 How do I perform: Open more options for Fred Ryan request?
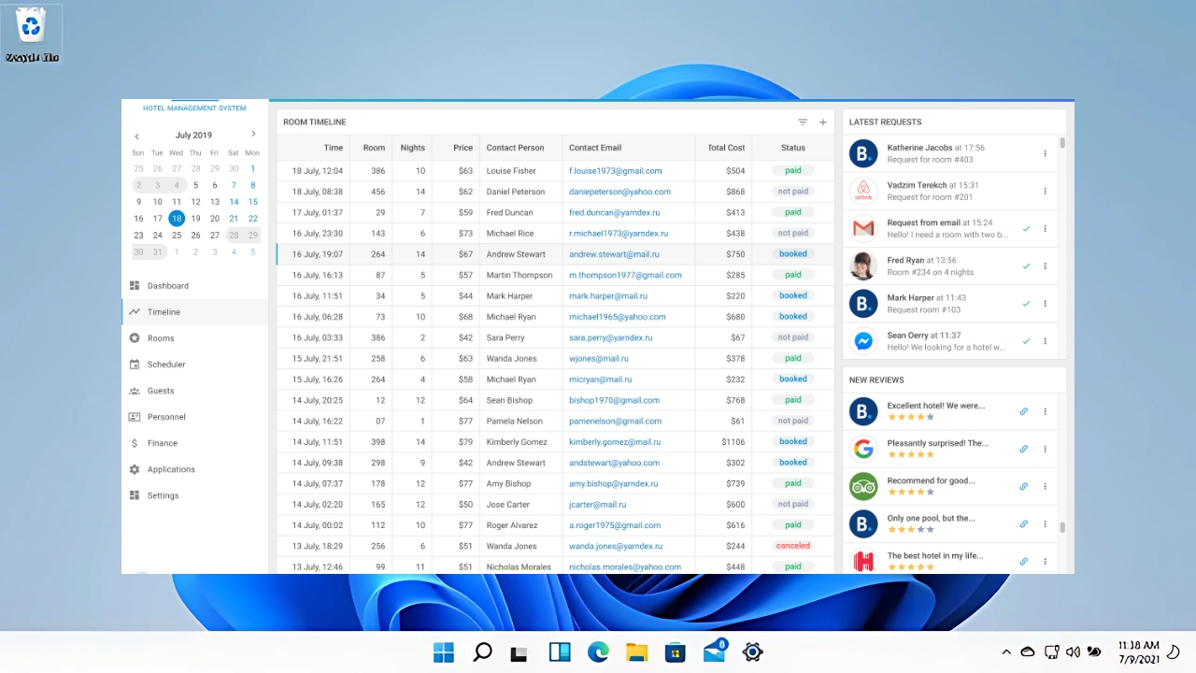pyautogui.click(x=1045, y=265)
